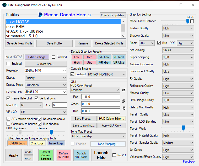Screen dimensions: 199x166
Task: Click Tone Mapping button
Action: point(108,144)
